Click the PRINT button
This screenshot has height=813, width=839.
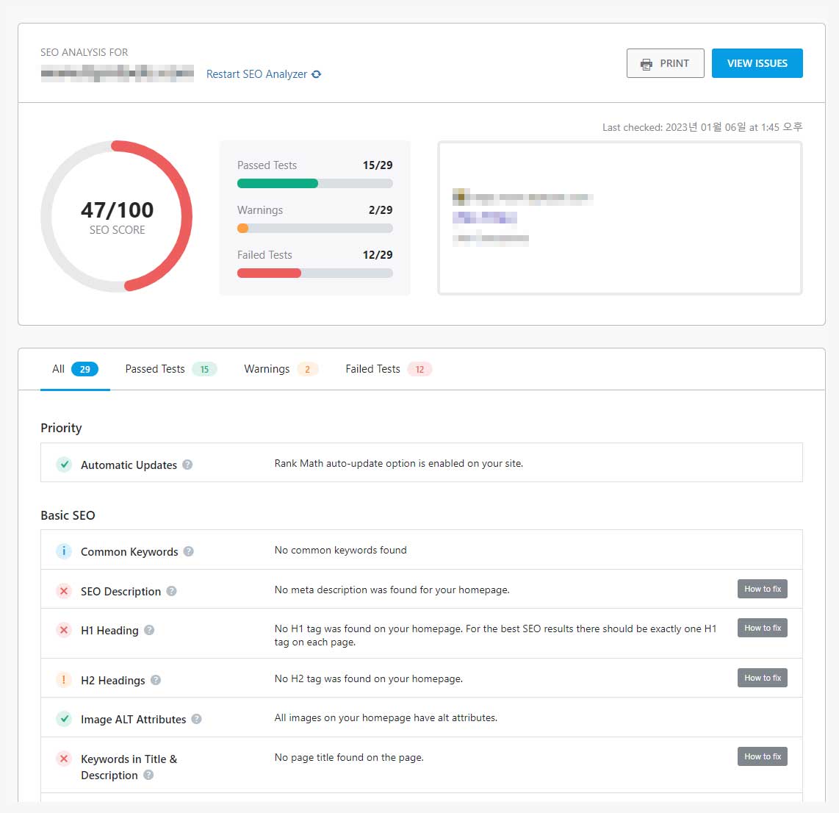pyautogui.click(x=665, y=63)
